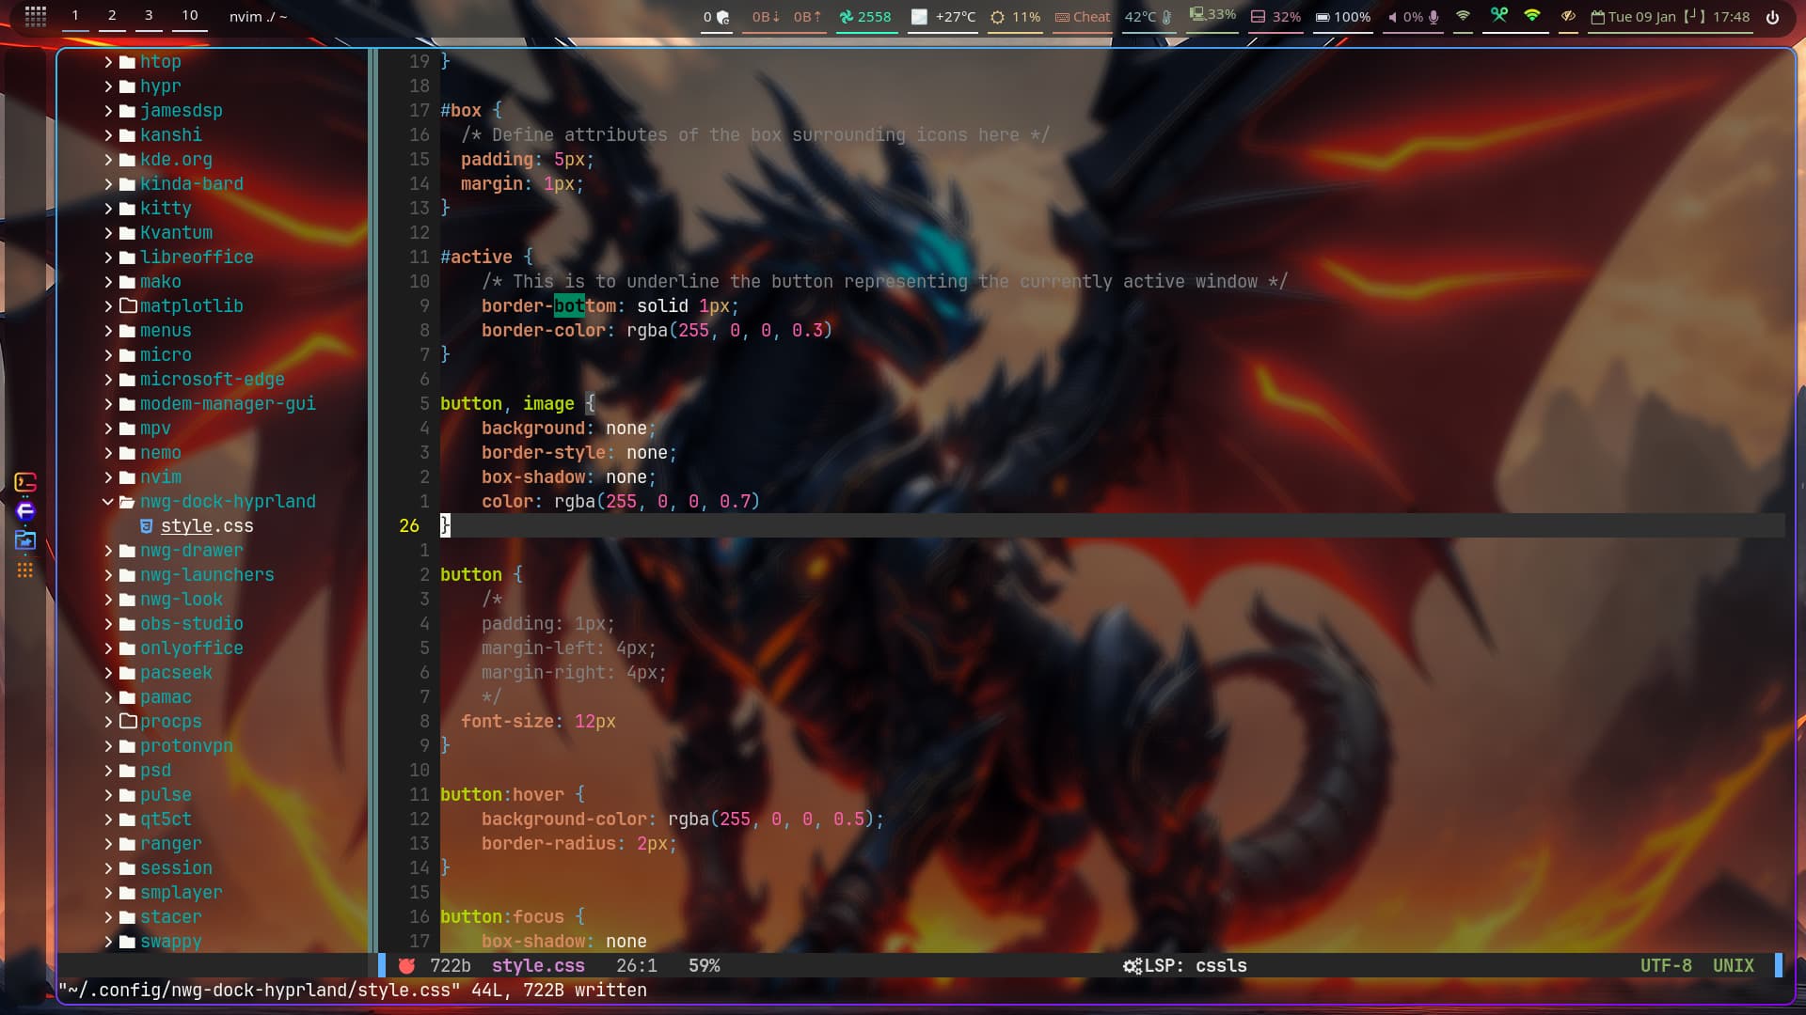The height and width of the screenshot is (1015, 1806).
Task: Click the CPU usage 33% module
Action: pos(1212,15)
